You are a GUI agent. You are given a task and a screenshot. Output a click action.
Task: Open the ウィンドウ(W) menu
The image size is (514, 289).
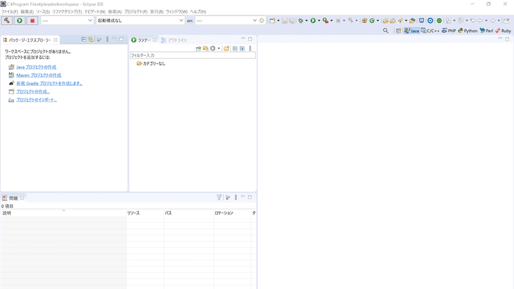point(177,12)
